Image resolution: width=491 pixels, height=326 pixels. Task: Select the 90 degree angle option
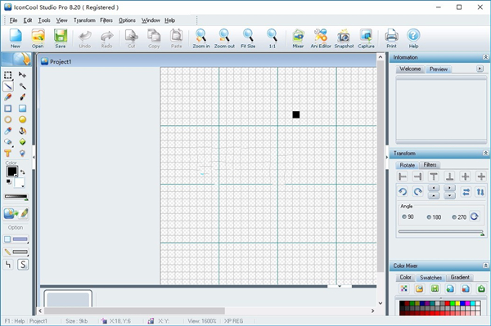(x=408, y=217)
